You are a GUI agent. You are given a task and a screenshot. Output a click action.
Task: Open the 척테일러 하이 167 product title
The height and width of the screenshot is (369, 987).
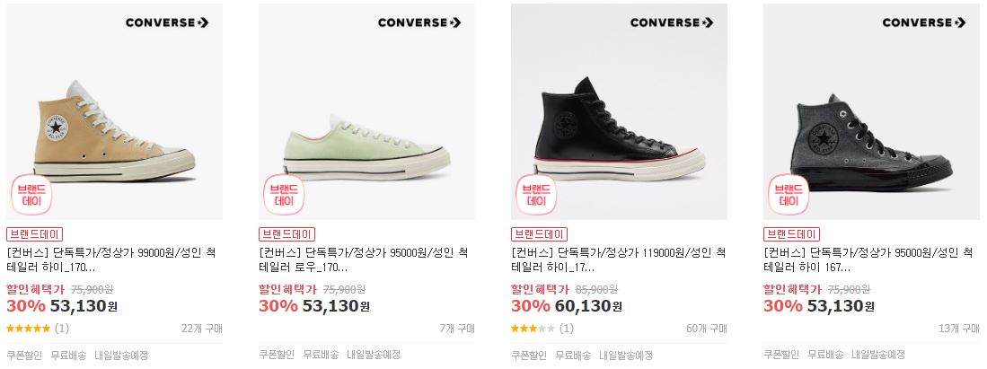[x=868, y=260]
